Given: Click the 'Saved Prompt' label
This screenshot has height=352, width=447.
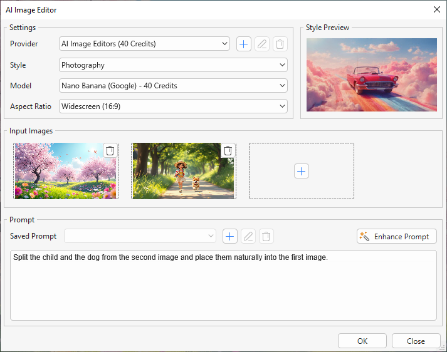Looking at the screenshot, I should (x=33, y=236).
